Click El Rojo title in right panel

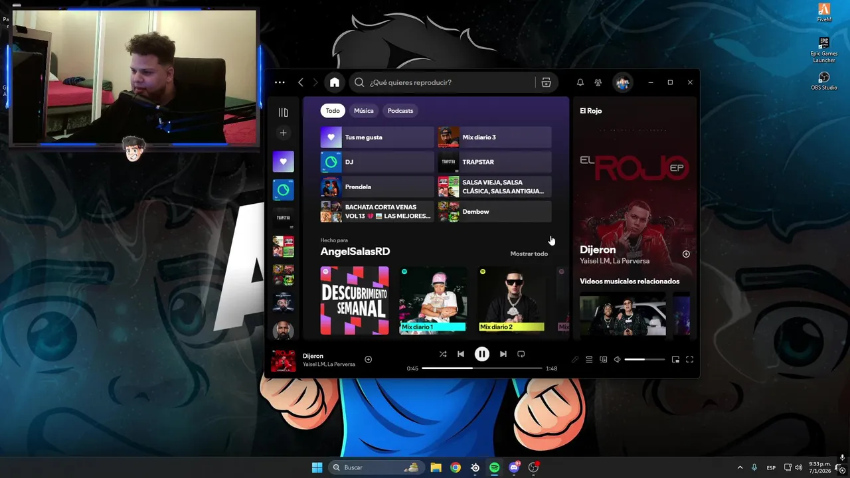click(x=591, y=111)
